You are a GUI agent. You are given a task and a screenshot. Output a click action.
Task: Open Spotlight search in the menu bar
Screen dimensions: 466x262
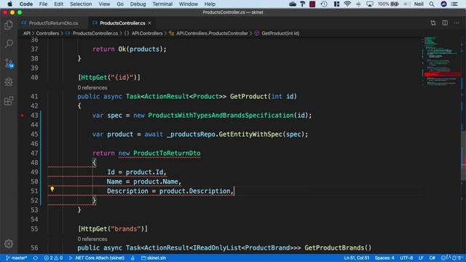[x=432, y=4]
